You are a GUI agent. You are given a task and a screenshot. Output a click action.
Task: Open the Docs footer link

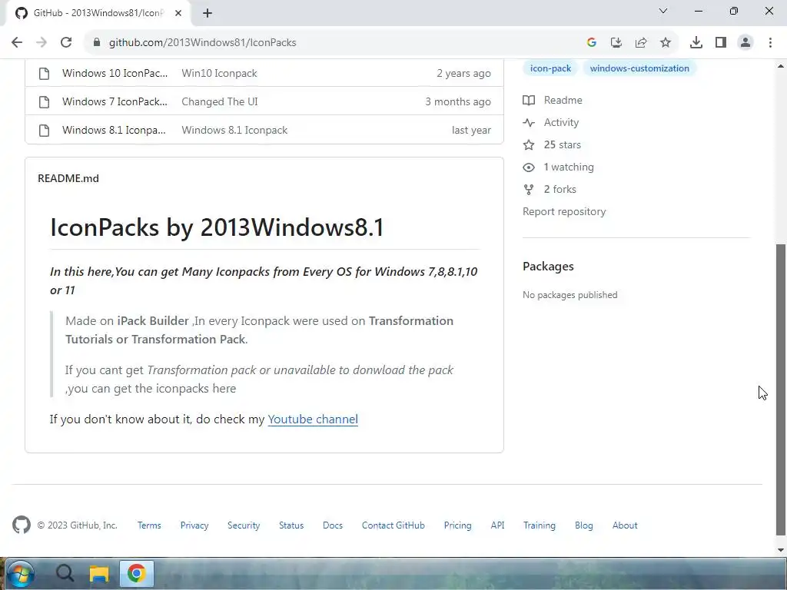[333, 525]
